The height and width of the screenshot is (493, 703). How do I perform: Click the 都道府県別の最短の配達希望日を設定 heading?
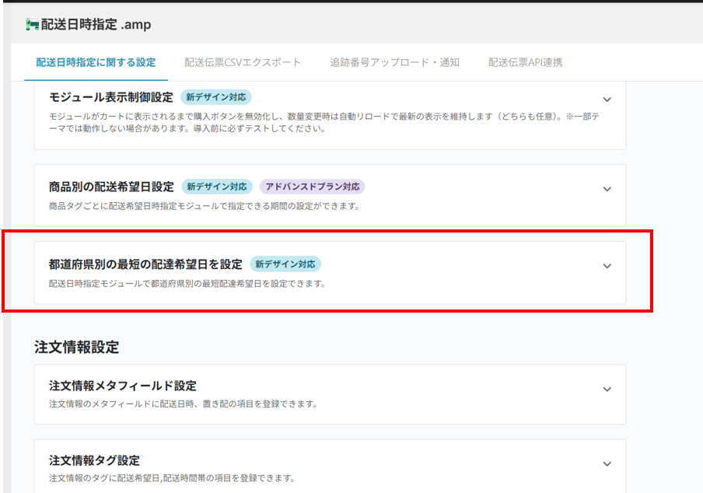click(145, 264)
